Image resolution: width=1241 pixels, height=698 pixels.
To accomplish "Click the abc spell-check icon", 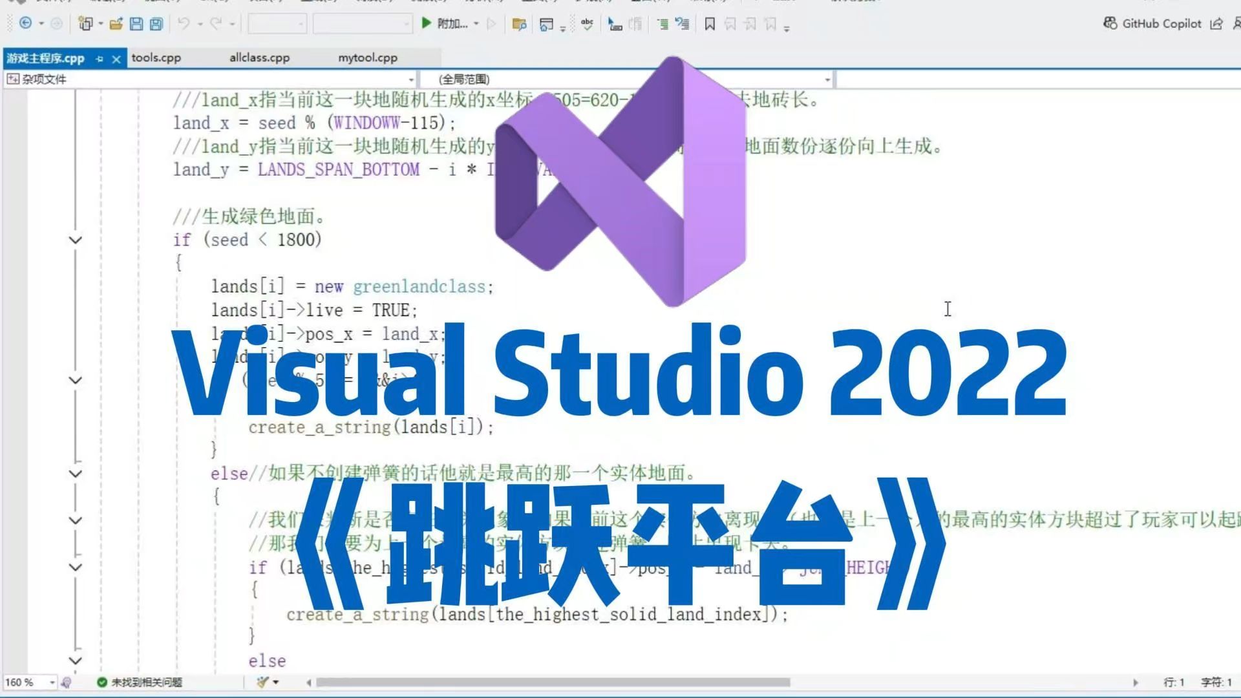I will coord(587,25).
